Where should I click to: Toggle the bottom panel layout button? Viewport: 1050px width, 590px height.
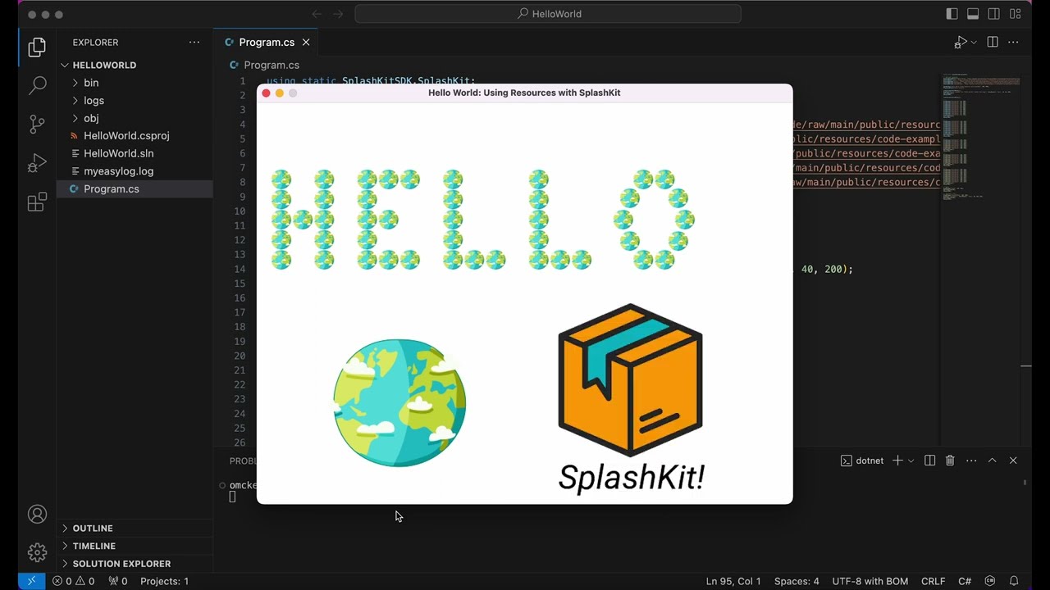(x=973, y=14)
